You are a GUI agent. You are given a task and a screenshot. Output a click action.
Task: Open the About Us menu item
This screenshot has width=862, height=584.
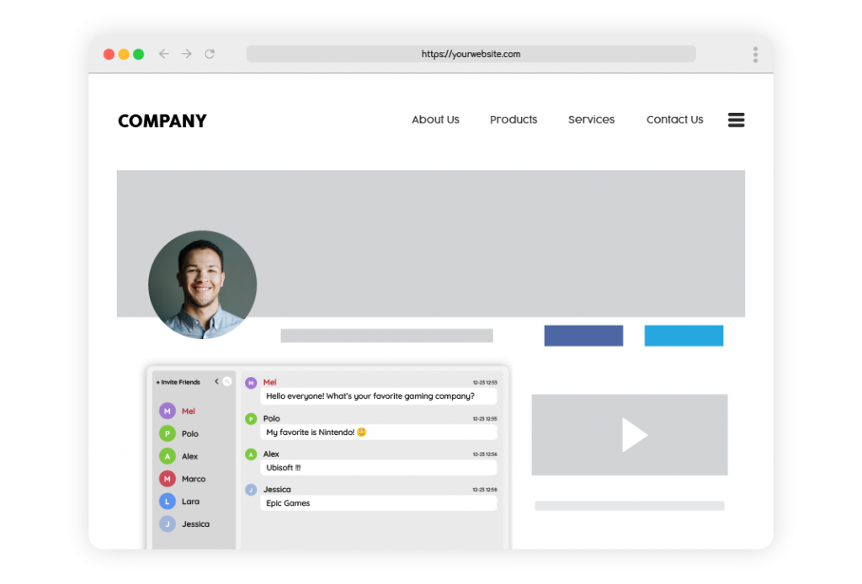click(x=435, y=119)
